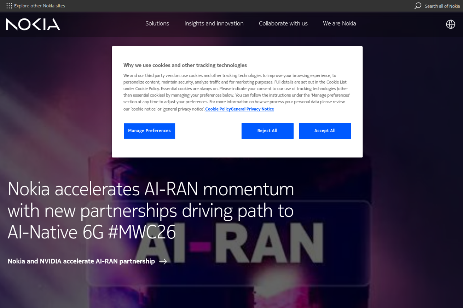Screen dimensions: 463x308
Task: Open the Solutions menu
Action: (x=157, y=23)
